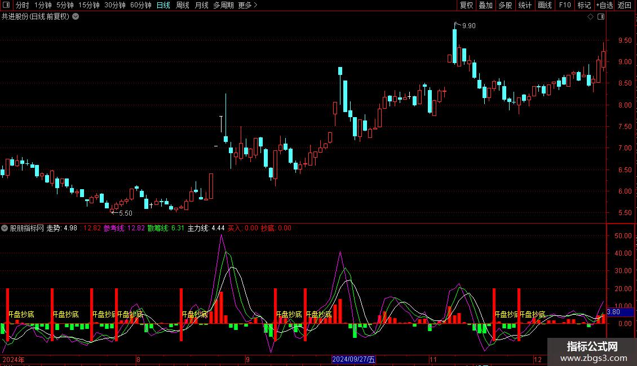Switch to 周线 weekly chart
637x366 pixels.
pyautogui.click(x=183, y=5)
